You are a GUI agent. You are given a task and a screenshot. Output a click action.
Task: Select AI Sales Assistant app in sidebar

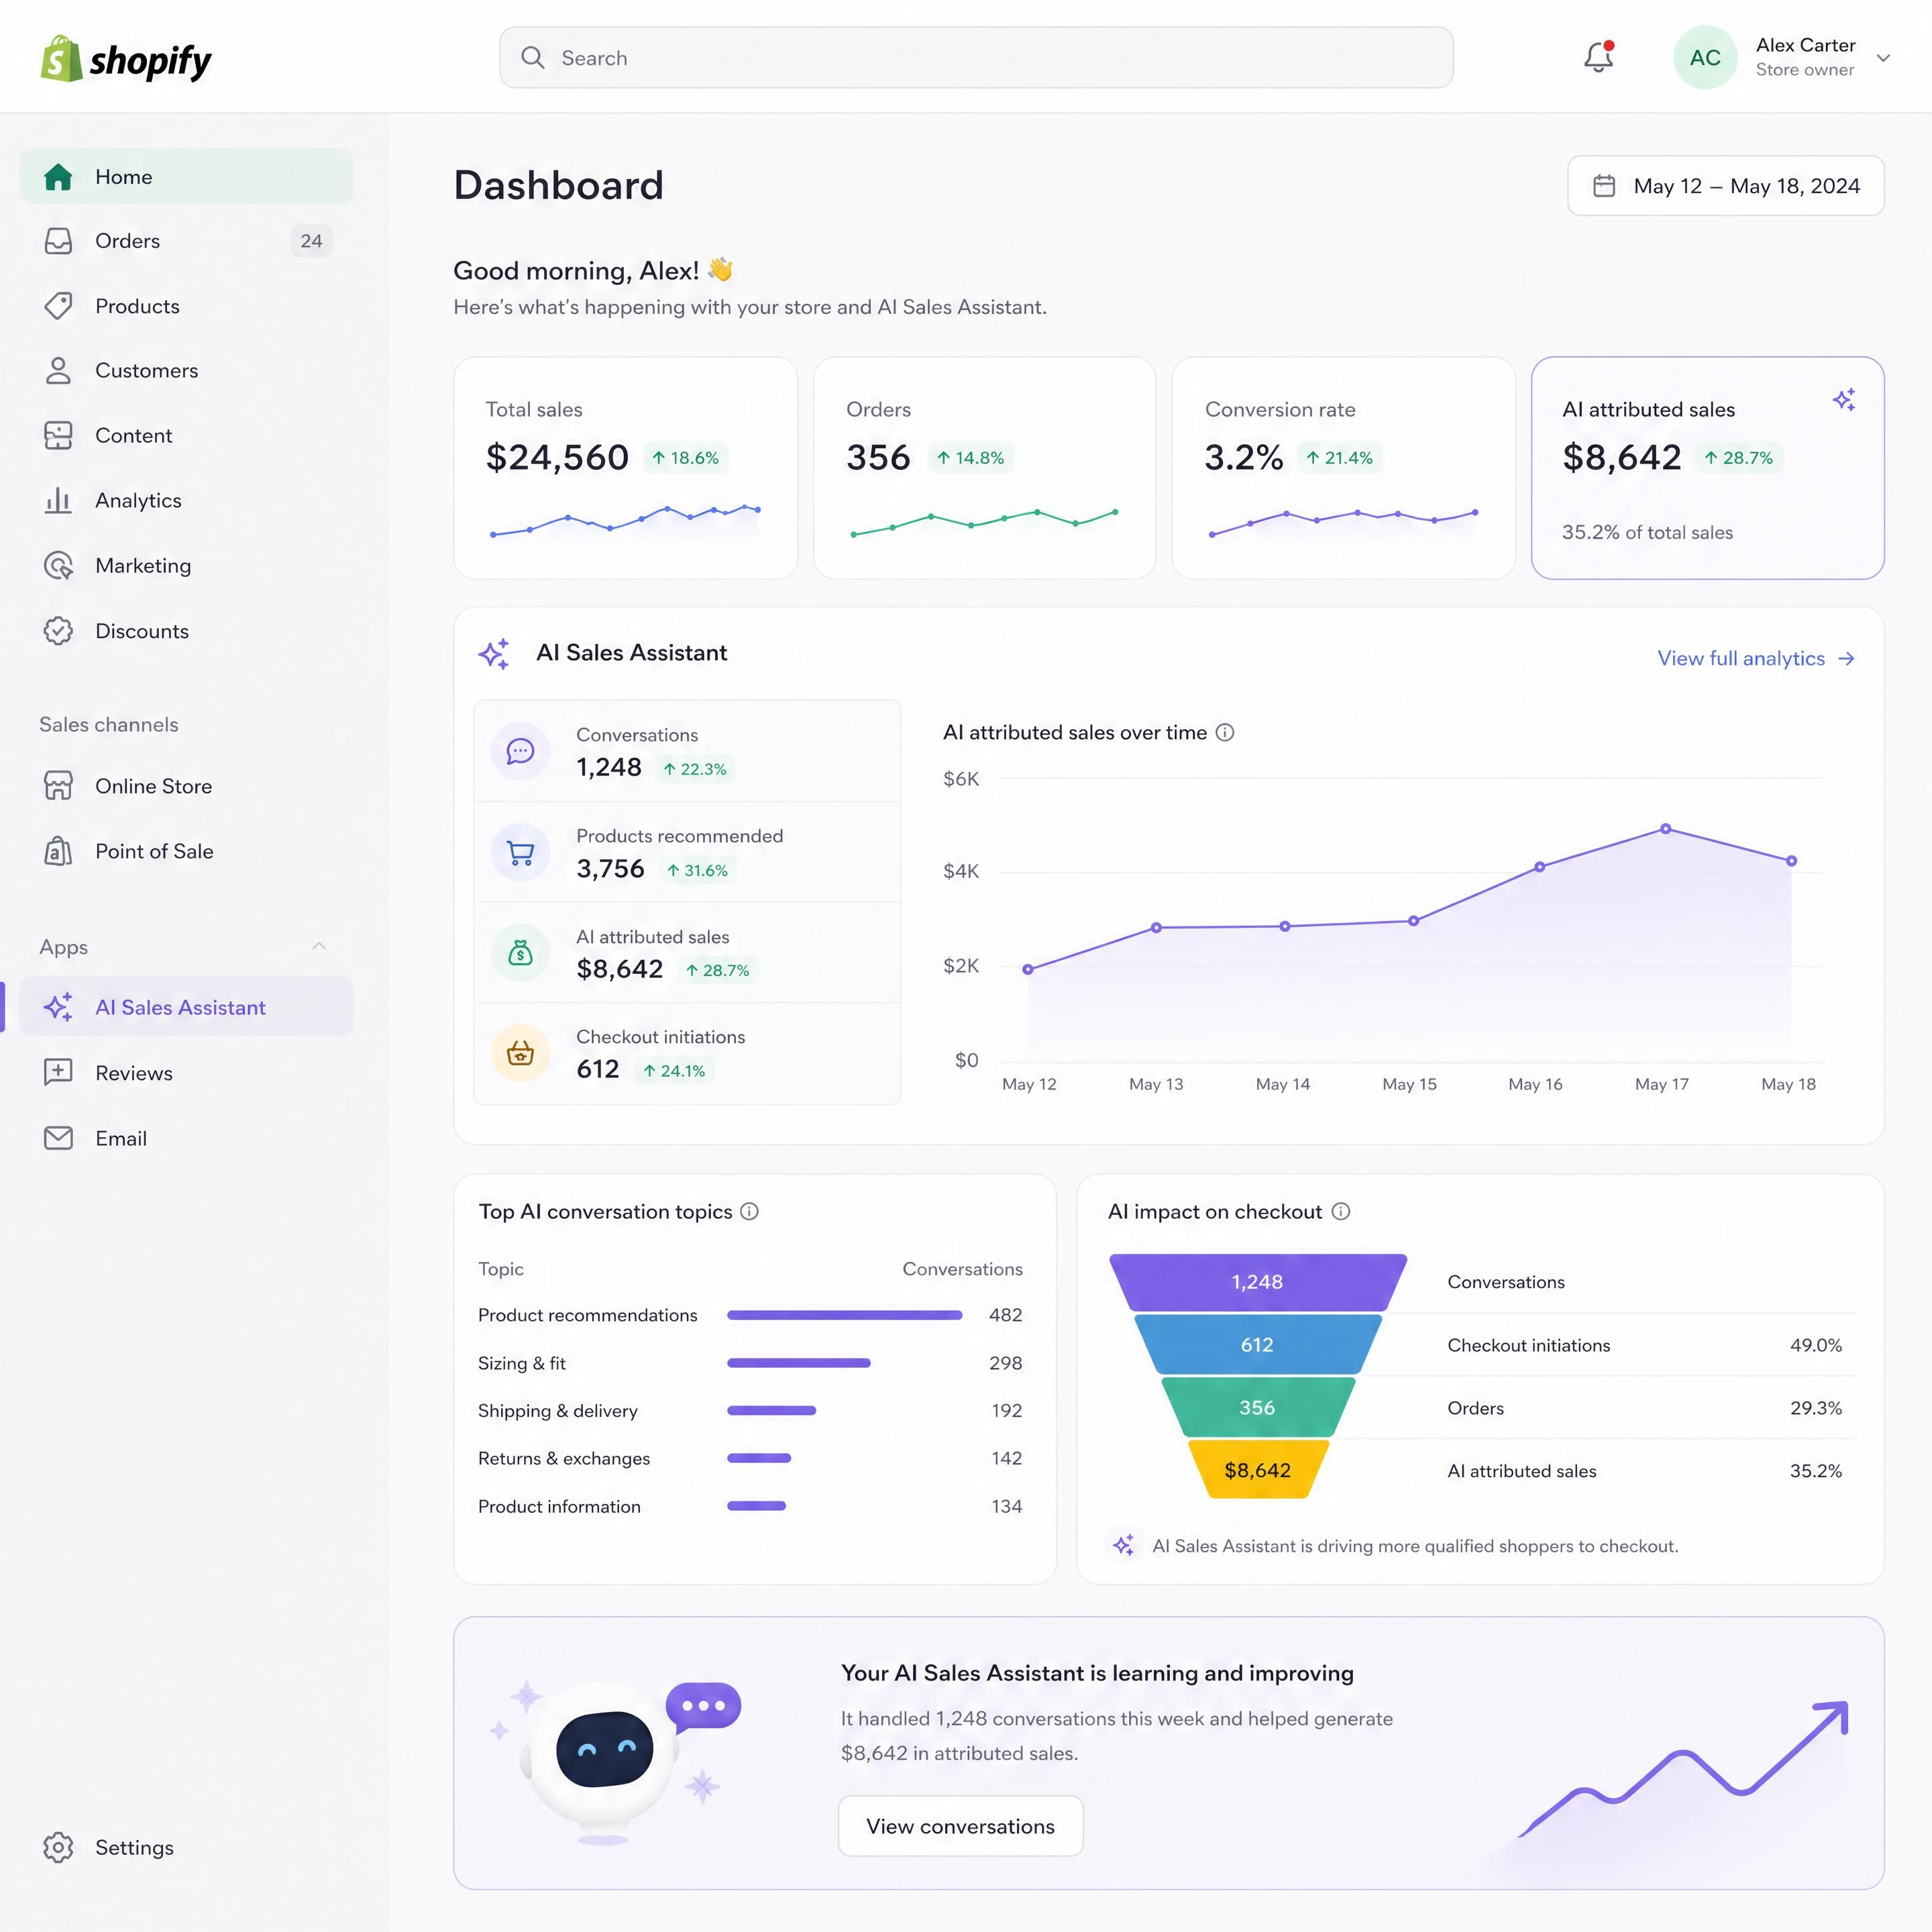186,1007
